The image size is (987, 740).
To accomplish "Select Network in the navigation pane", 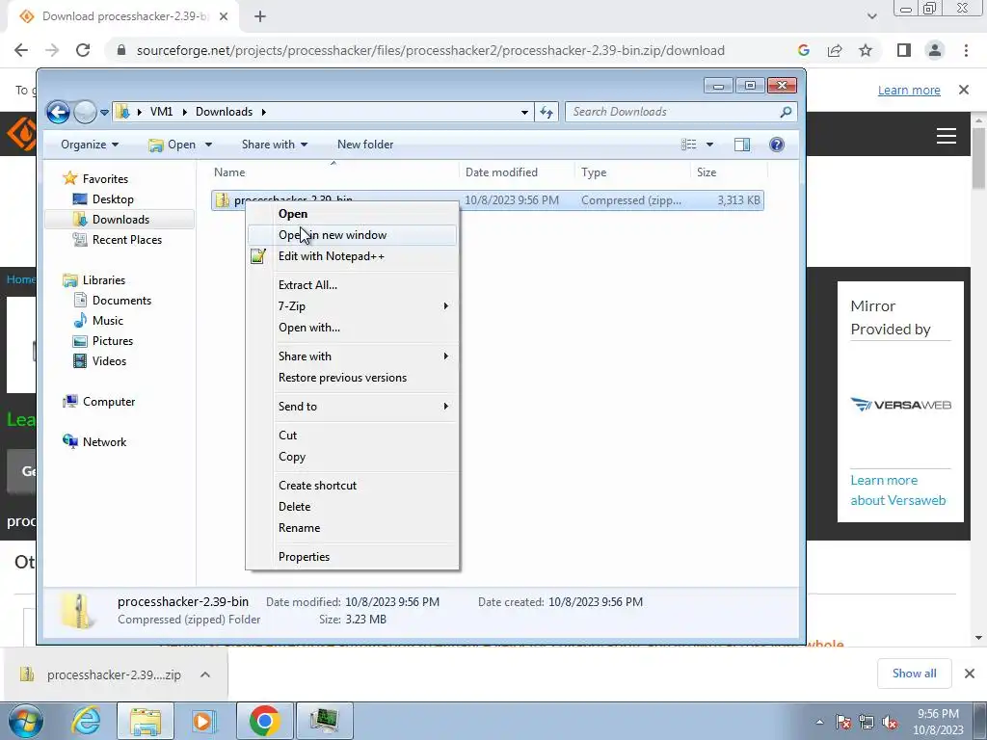I will [95, 442].
